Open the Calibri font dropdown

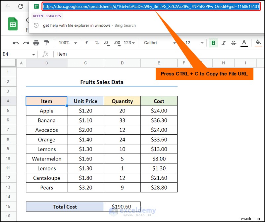click(x=160, y=43)
